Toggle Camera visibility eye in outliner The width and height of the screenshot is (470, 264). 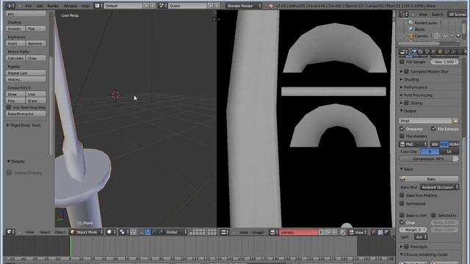[446, 36]
